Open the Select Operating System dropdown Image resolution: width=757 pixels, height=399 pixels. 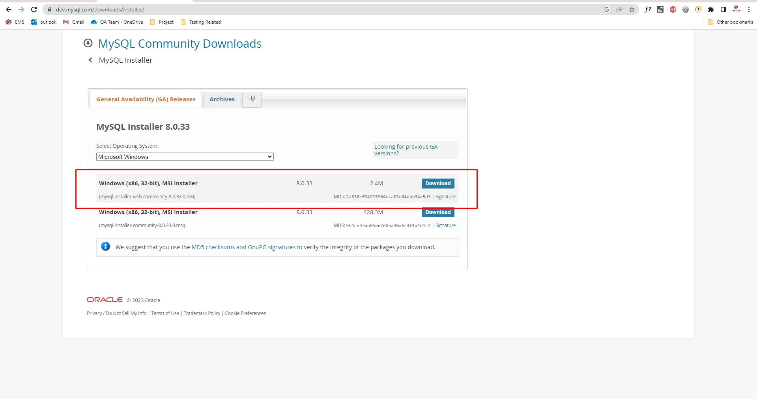[x=184, y=157]
